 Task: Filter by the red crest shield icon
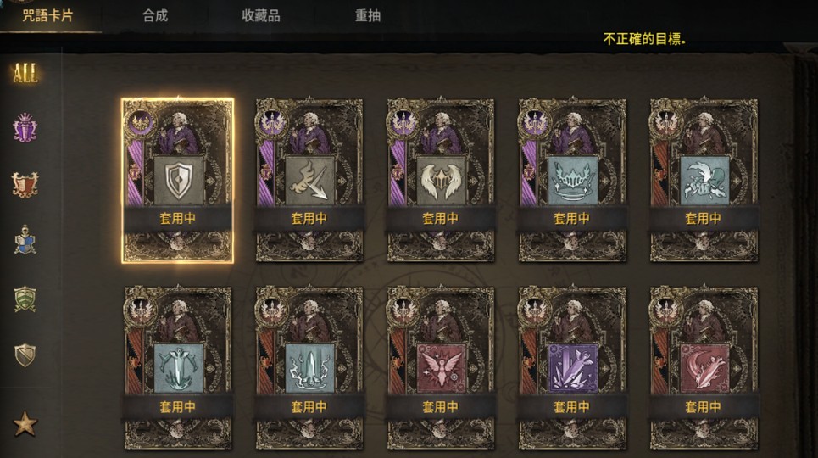point(25,184)
